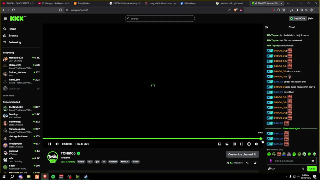Click the TONIK05 channel avatar
This screenshot has width=320, height=180.
coord(53,157)
